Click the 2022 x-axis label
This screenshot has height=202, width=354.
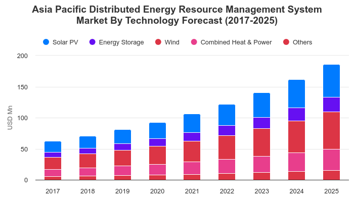coord(227,191)
